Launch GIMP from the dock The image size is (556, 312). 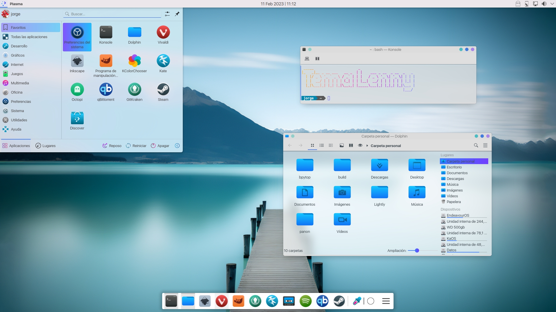click(238, 301)
